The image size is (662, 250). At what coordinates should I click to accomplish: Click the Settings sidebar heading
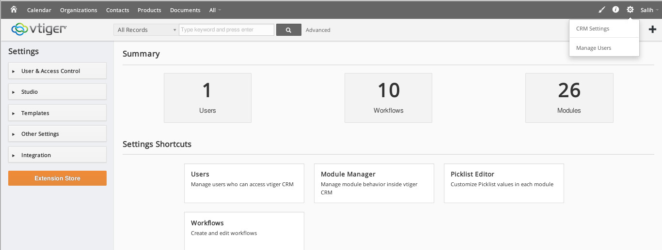pyautogui.click(x=23, y=51)
